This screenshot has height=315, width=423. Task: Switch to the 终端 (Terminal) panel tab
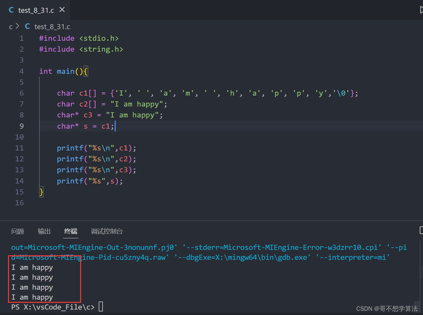point(71,231)
